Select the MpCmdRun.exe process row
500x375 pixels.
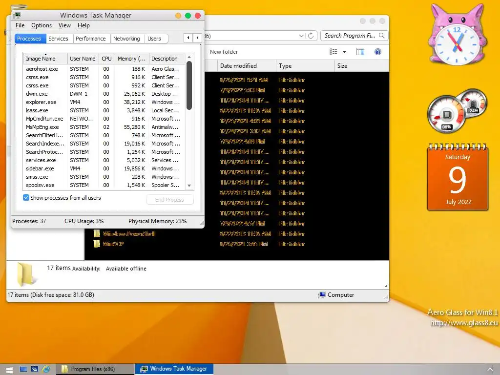point(104,119)
